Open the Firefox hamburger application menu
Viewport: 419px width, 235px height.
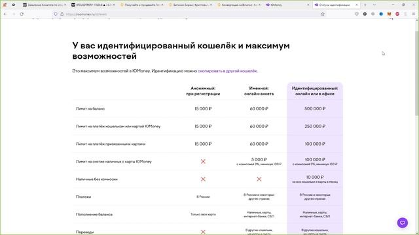pyautogui.click(x=413, y=14)
